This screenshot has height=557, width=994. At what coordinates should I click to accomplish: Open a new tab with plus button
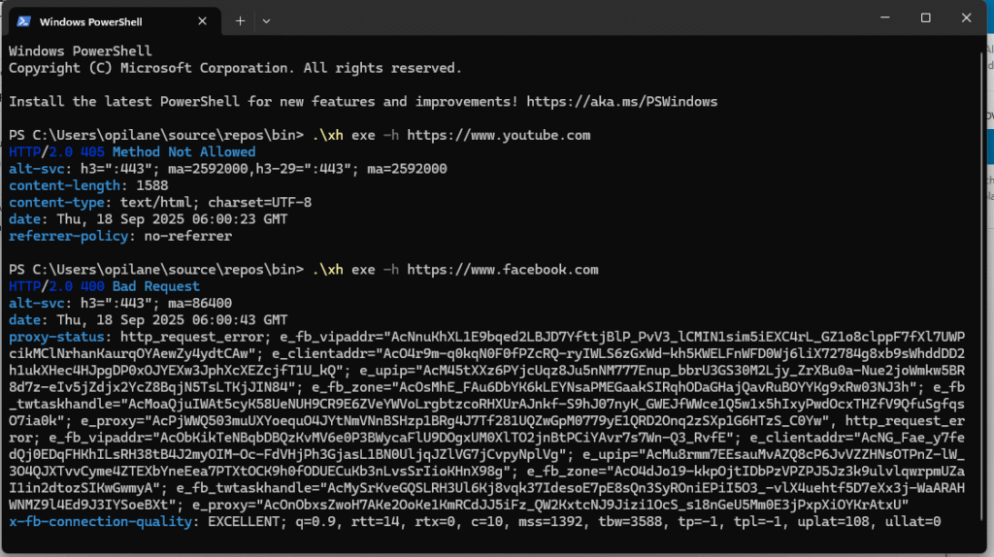tap(240, 20)
